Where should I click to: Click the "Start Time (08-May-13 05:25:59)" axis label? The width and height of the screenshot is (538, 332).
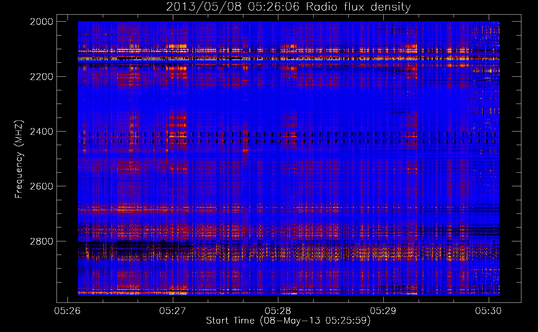(x=288, y=321)
